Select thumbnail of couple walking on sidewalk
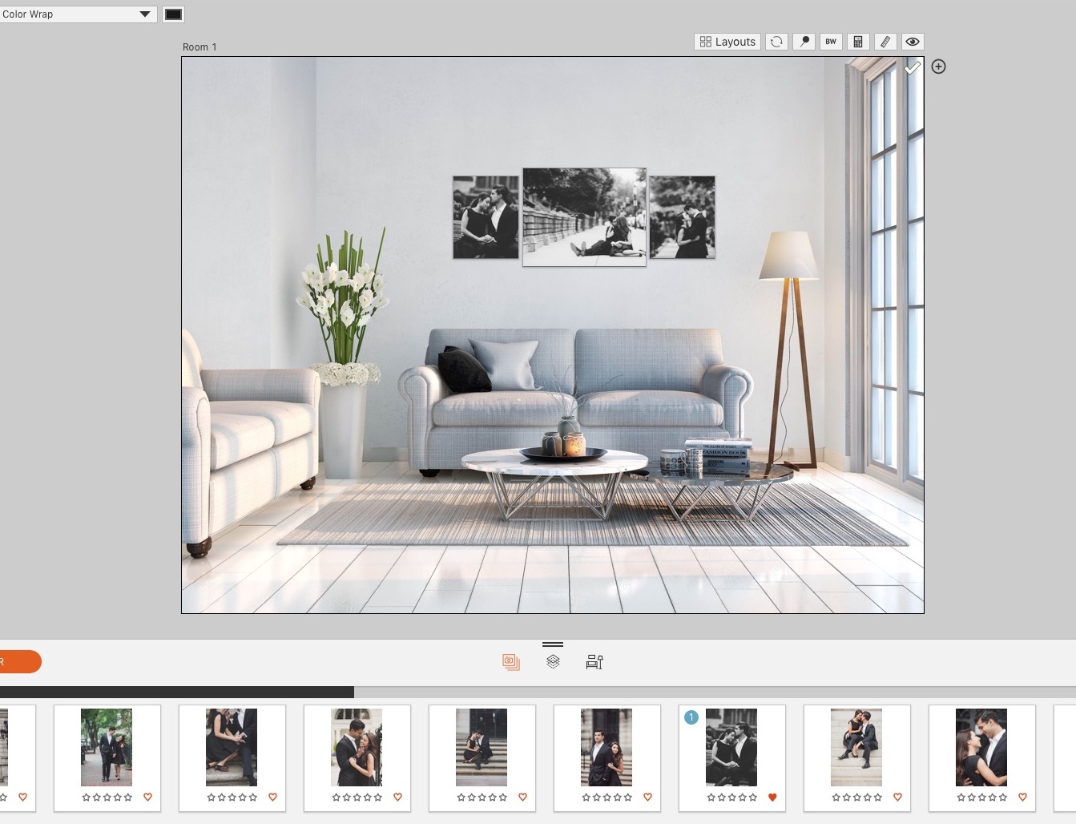The width and height of the screenshot is (1076, 824). coord(107,747)
